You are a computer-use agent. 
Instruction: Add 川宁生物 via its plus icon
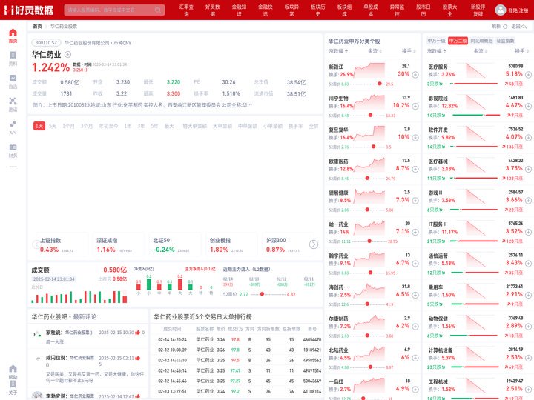(x=415, y=106)
